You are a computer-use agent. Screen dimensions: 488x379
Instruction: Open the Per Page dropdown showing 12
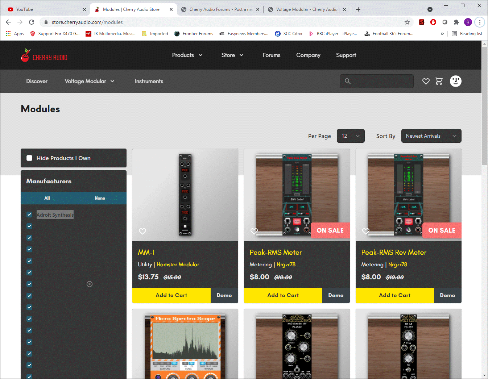351,136
